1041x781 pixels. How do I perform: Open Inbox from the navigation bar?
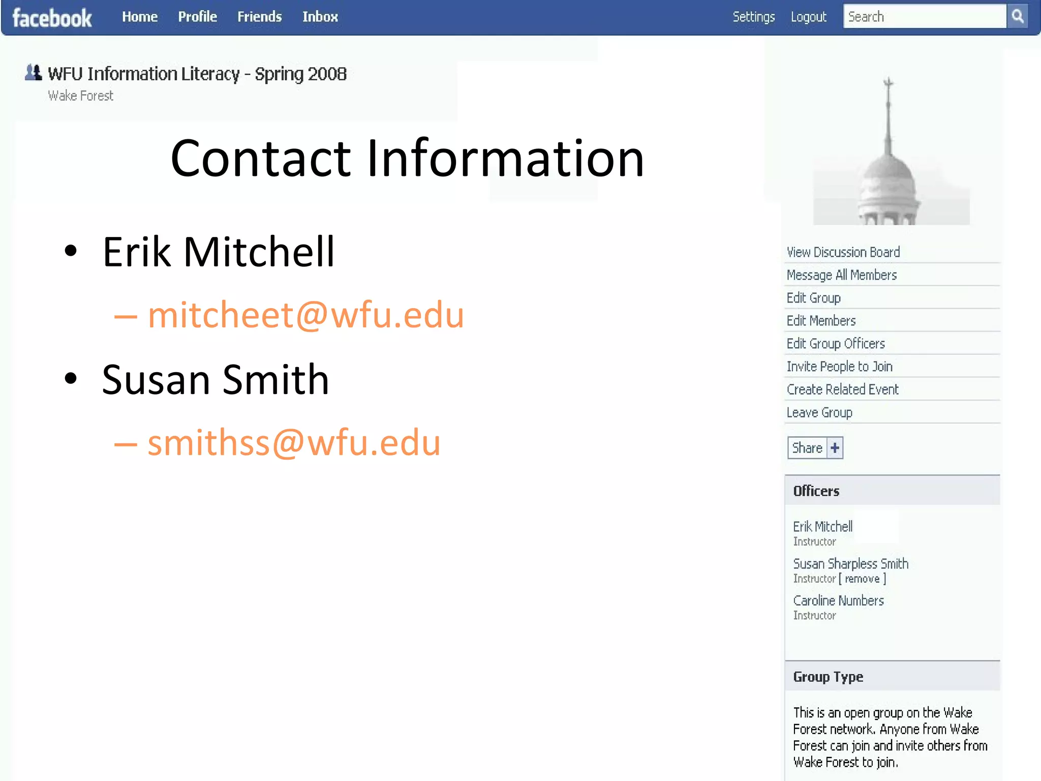[320, 17]
